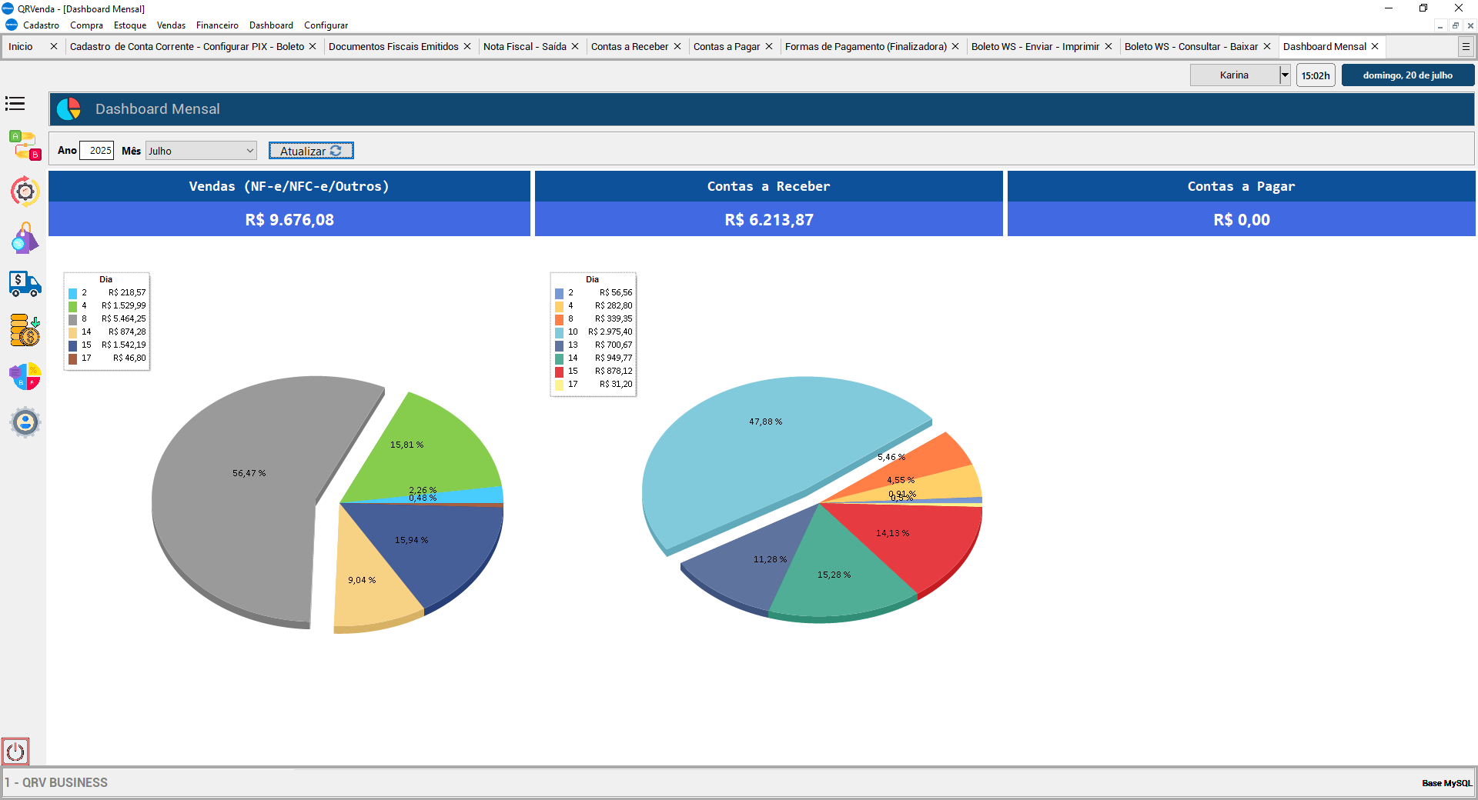This screenshot has width=1478, height=800.
Task: Open the Estoque menu
Action: [129, 25]
